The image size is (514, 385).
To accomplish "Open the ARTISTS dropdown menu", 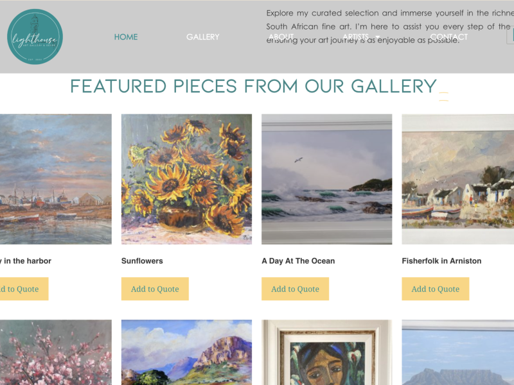I will 355,37.
